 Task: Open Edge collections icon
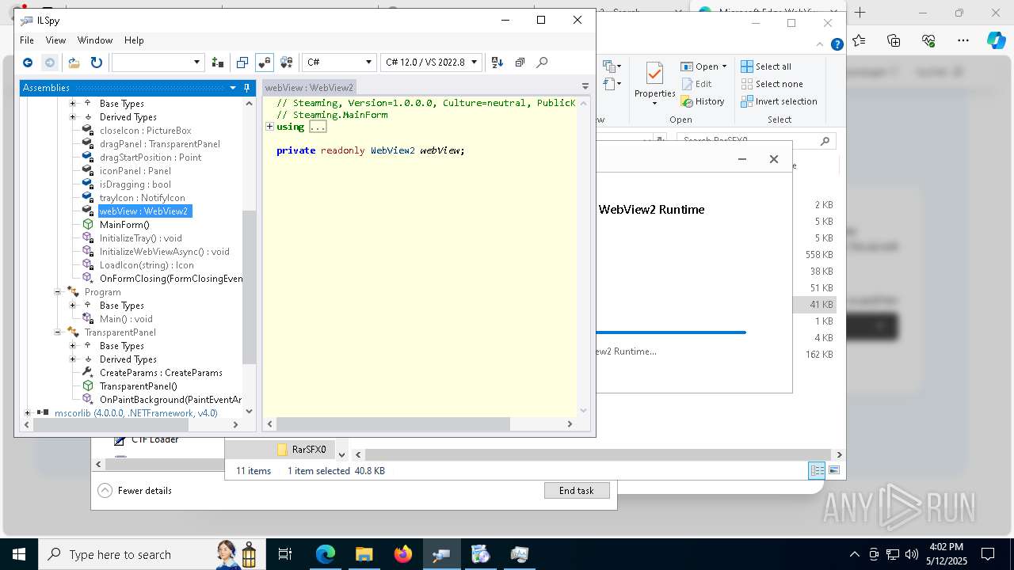(x=894, y=40)
